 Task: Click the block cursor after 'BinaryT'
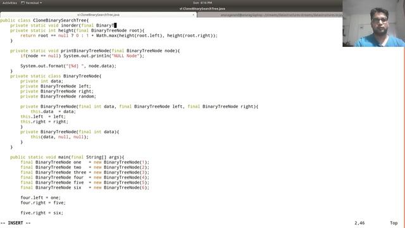(115, 25)
